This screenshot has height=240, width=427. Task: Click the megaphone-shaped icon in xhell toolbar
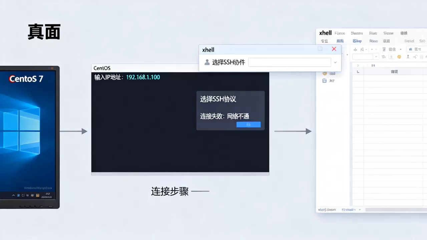pyautogui.click(x=415, y=57)
